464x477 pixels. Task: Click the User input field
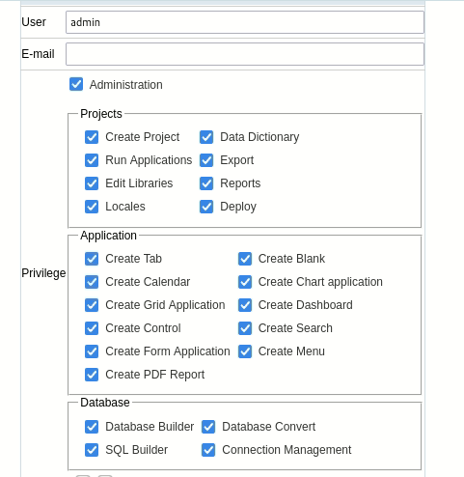point(245,22)
